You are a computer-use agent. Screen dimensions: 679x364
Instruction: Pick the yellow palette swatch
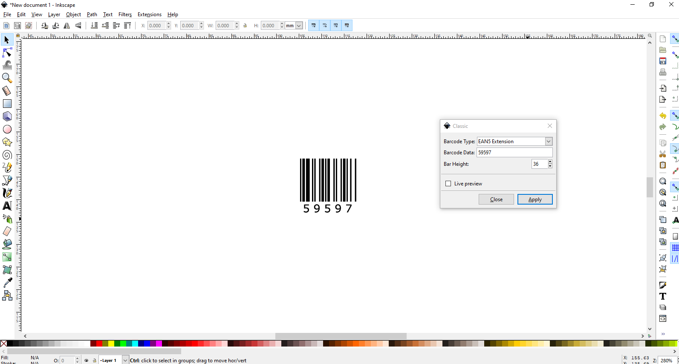(111, 344)
